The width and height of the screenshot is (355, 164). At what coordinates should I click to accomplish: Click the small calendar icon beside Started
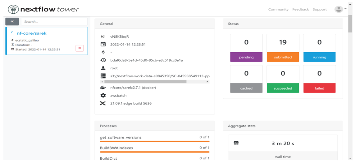coord(12,50)
